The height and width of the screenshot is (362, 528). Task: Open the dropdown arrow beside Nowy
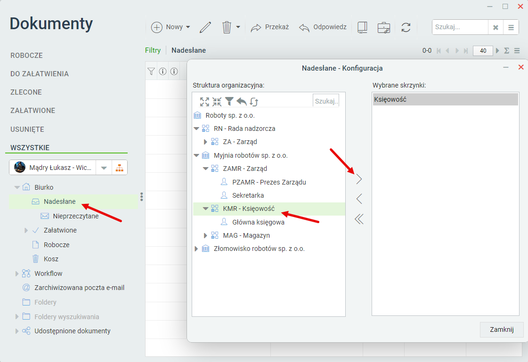point(188,27)
